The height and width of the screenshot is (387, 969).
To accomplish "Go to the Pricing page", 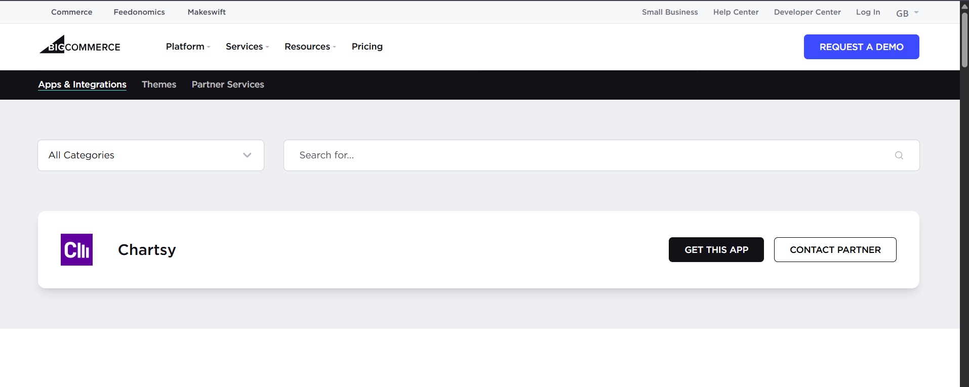I will [367, 47].
